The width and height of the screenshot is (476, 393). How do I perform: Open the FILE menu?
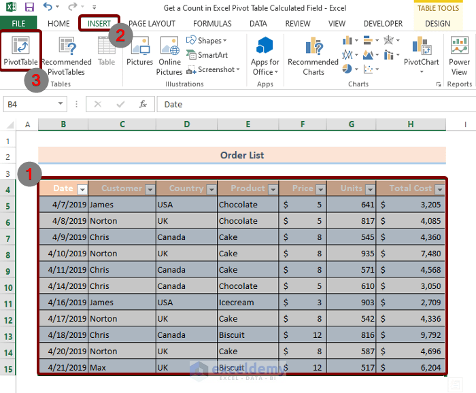18,23
